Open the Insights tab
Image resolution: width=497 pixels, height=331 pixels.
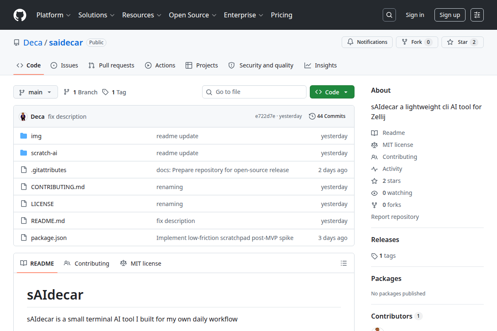click(321, 65)
